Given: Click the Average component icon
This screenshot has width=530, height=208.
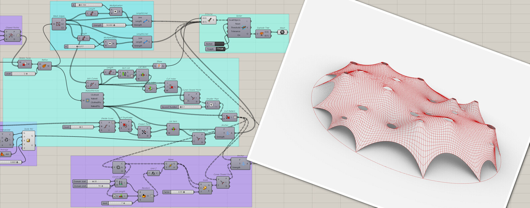Looking at the screenshot, I should point(3,154).
